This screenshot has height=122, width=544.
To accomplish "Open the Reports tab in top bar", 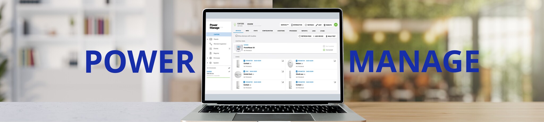I will (x=304, y=31).
